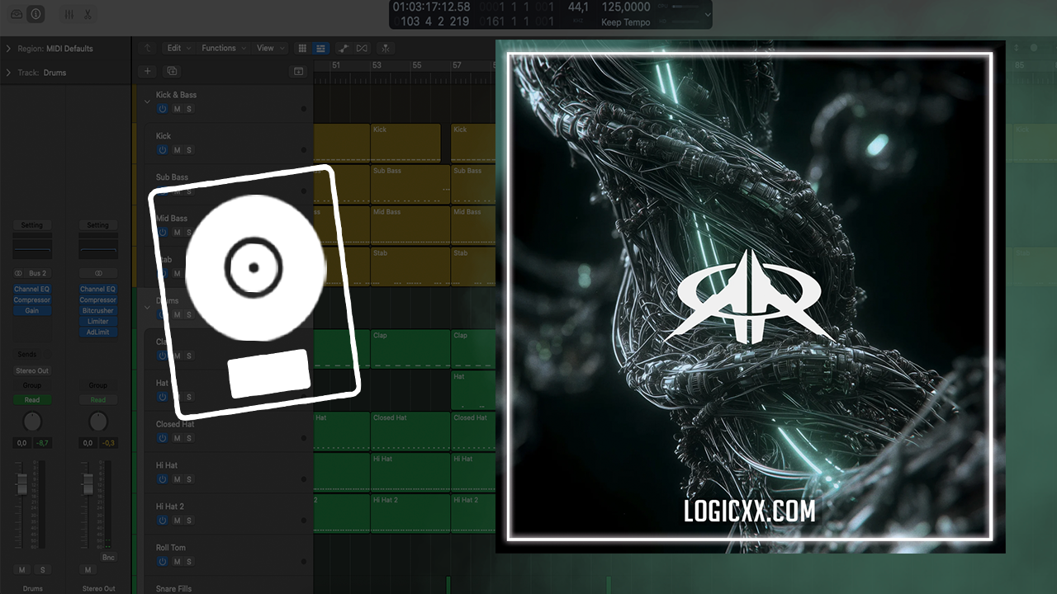
Task: Click the Bnc bounce button
Action: 108,558
